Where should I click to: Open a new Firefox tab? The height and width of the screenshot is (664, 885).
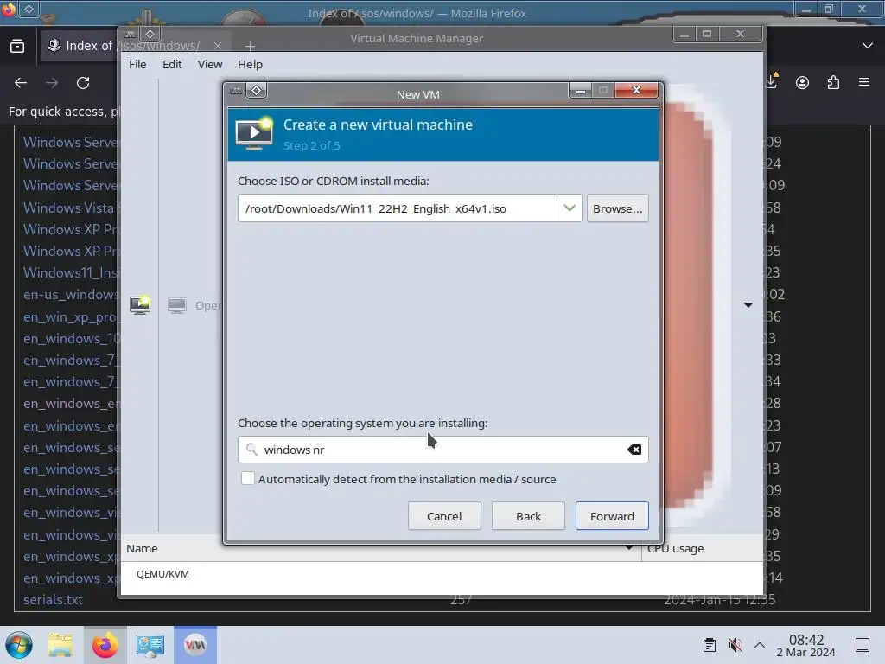(250, 47)
